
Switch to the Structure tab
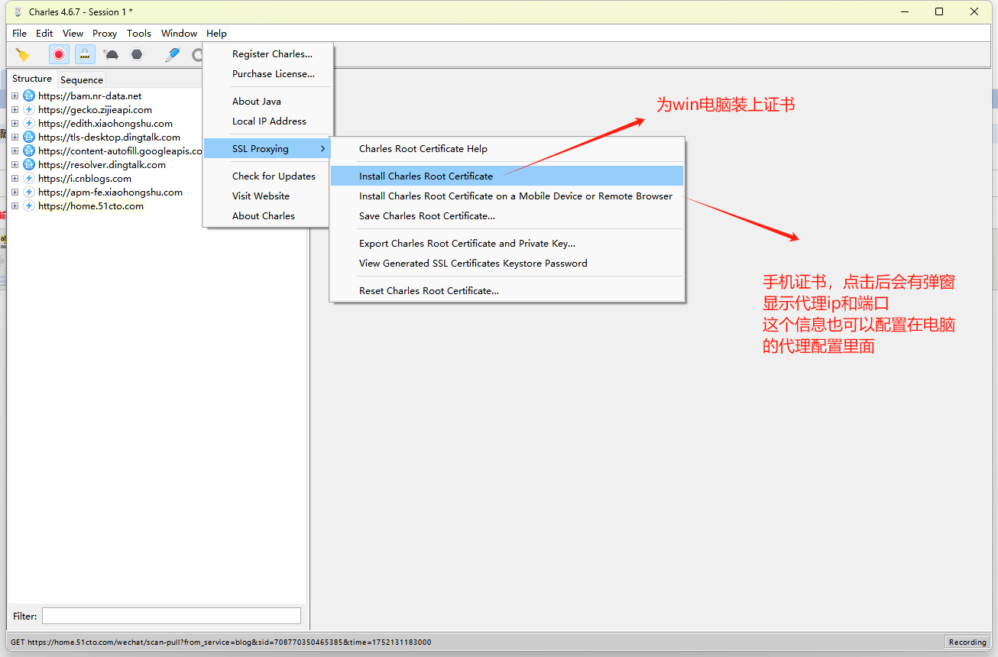pos(32,79)
